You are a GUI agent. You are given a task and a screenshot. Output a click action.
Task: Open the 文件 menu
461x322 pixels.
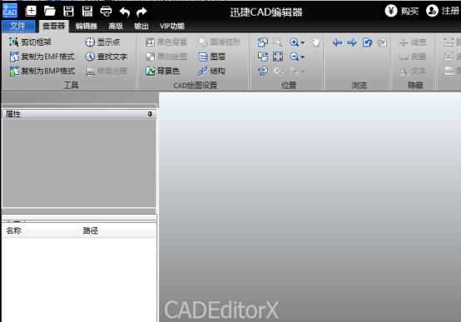(18, 26)
